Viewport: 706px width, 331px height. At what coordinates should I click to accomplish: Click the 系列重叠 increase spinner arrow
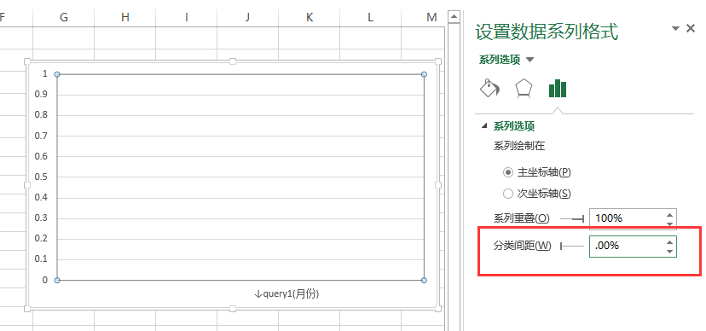tap(670, 215)
